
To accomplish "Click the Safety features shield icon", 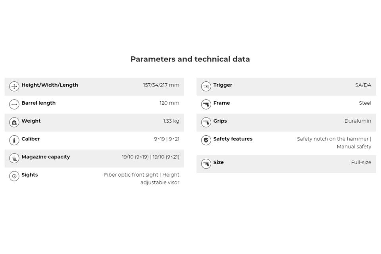I will point(206,140).
